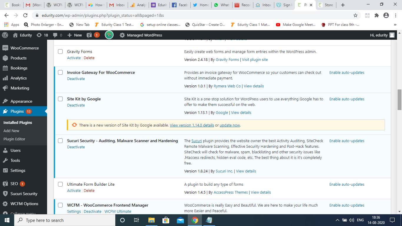402x226 pixels.
Task: Click the SEO sidebar icon
Action: (x=5, y=184)
